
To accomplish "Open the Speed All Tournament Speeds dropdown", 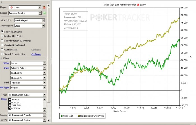I will [x=44, y=115].
